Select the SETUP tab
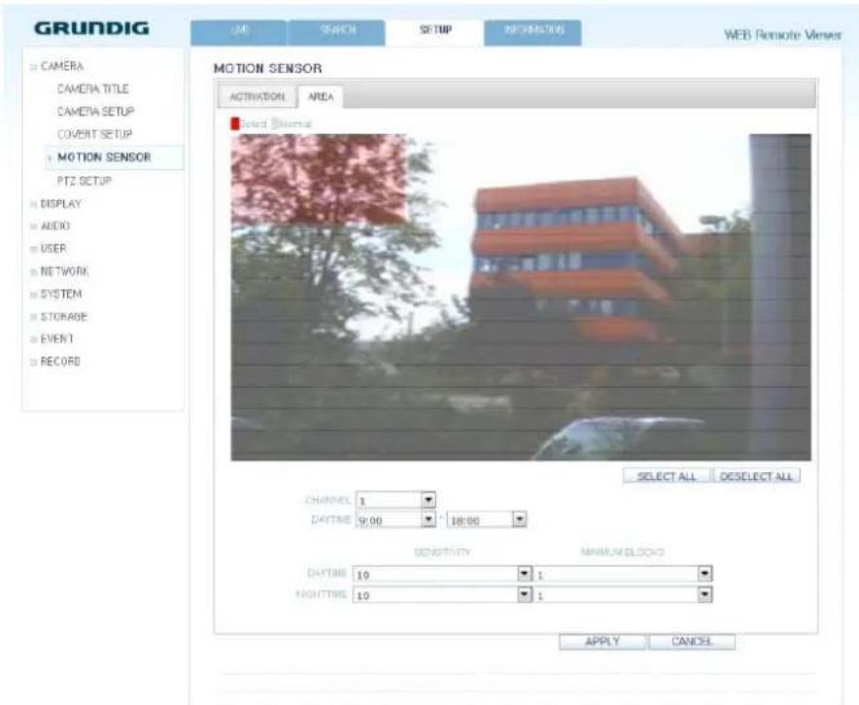Viewport: 859px width, 705px height. [x=435, y=33]
